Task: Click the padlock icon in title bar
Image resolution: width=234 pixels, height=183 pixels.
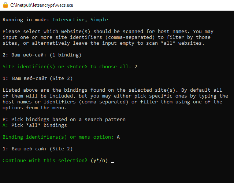Action: point(5,5)
